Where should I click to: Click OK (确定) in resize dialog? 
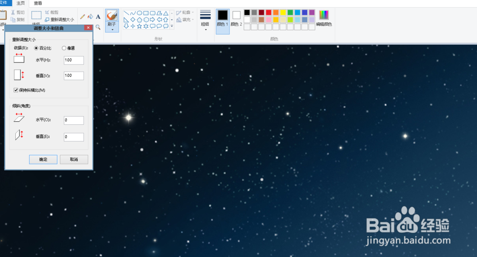click(43, 160)
